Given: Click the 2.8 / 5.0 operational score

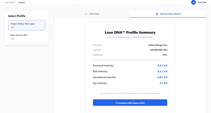Looking at the screenshot, I should [x=162, y=77].
